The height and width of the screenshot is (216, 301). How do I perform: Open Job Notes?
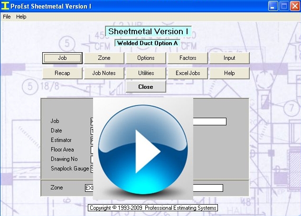(x=104, y=73)
